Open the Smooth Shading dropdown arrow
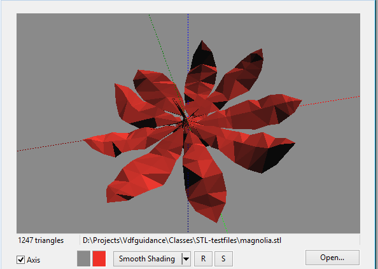The width and height of the screenshot is (378, 269). (x=186, y=259)
